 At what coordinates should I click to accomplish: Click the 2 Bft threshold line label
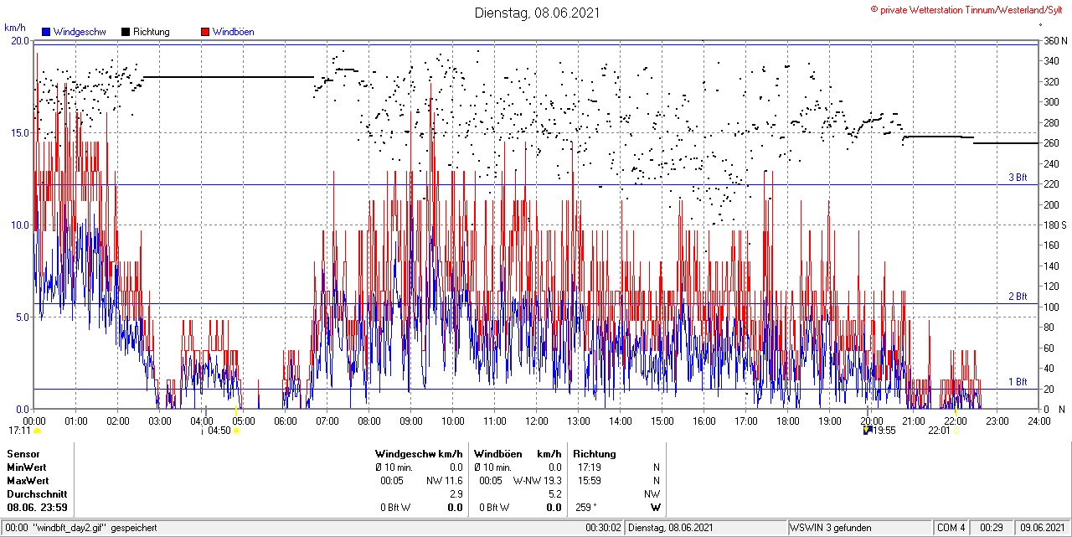[x=1018, y=297]
